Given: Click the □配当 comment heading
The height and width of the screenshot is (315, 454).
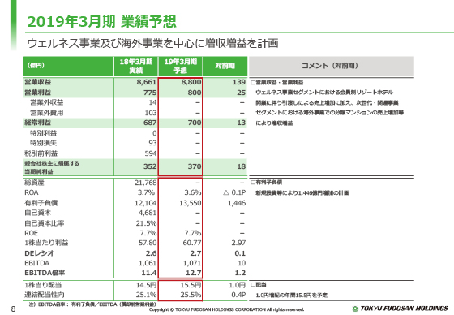Looking at the screenshot, I should pyautogui.click(x=259, y=285).
